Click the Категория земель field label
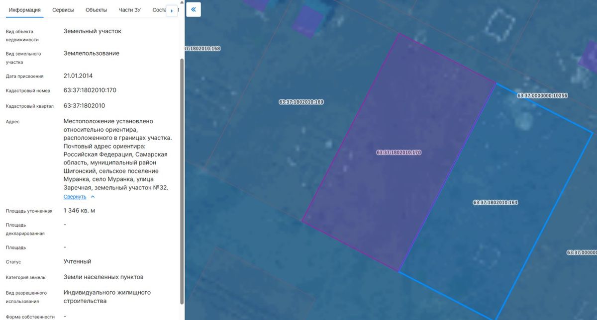 click(x=26, y=278)
